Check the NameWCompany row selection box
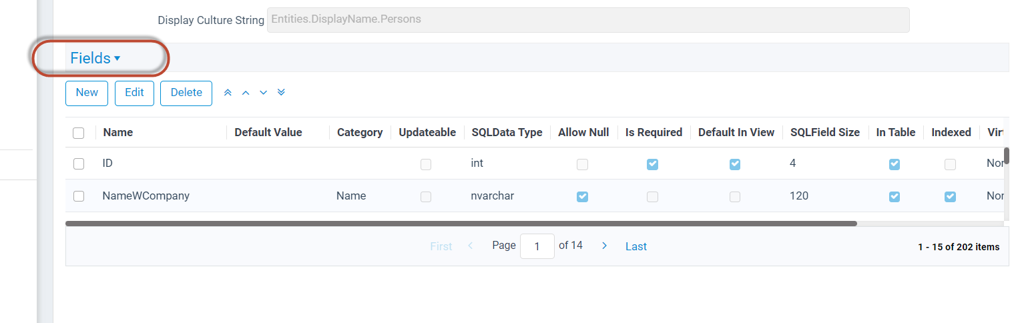 pos(79,196)
